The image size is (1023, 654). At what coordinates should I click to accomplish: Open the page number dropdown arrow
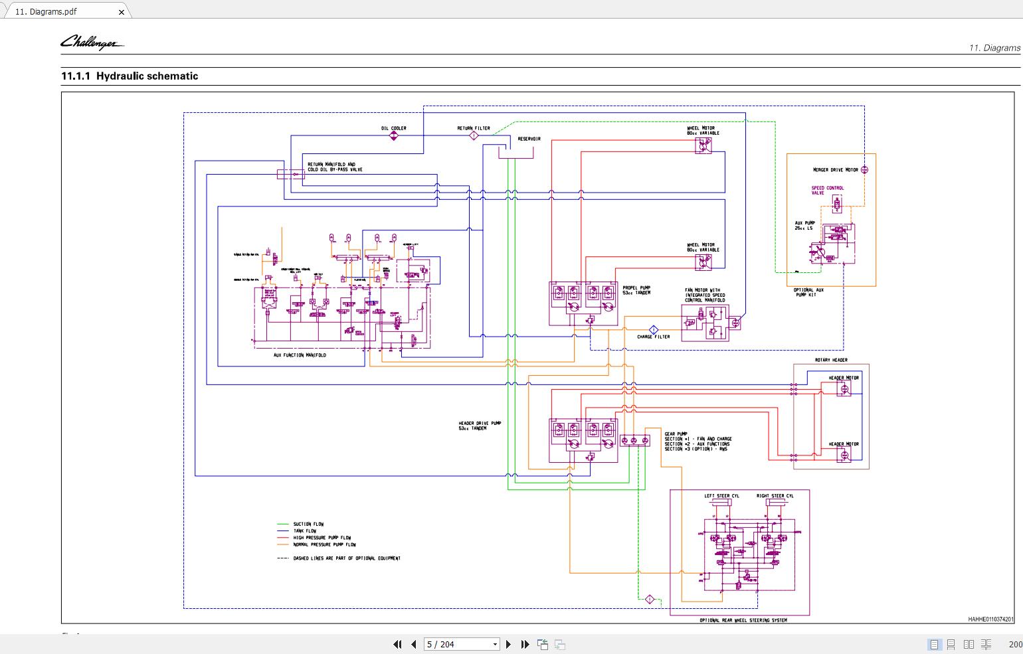[x=495, y=644]
